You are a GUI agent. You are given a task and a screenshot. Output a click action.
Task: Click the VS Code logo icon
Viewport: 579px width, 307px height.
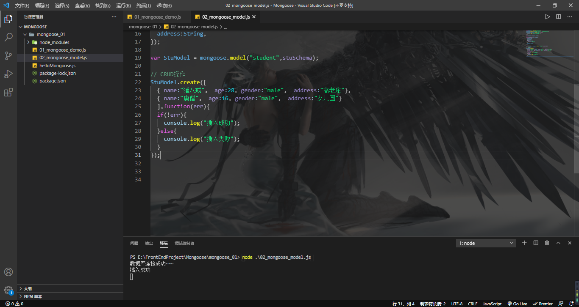tap(6, 5)
